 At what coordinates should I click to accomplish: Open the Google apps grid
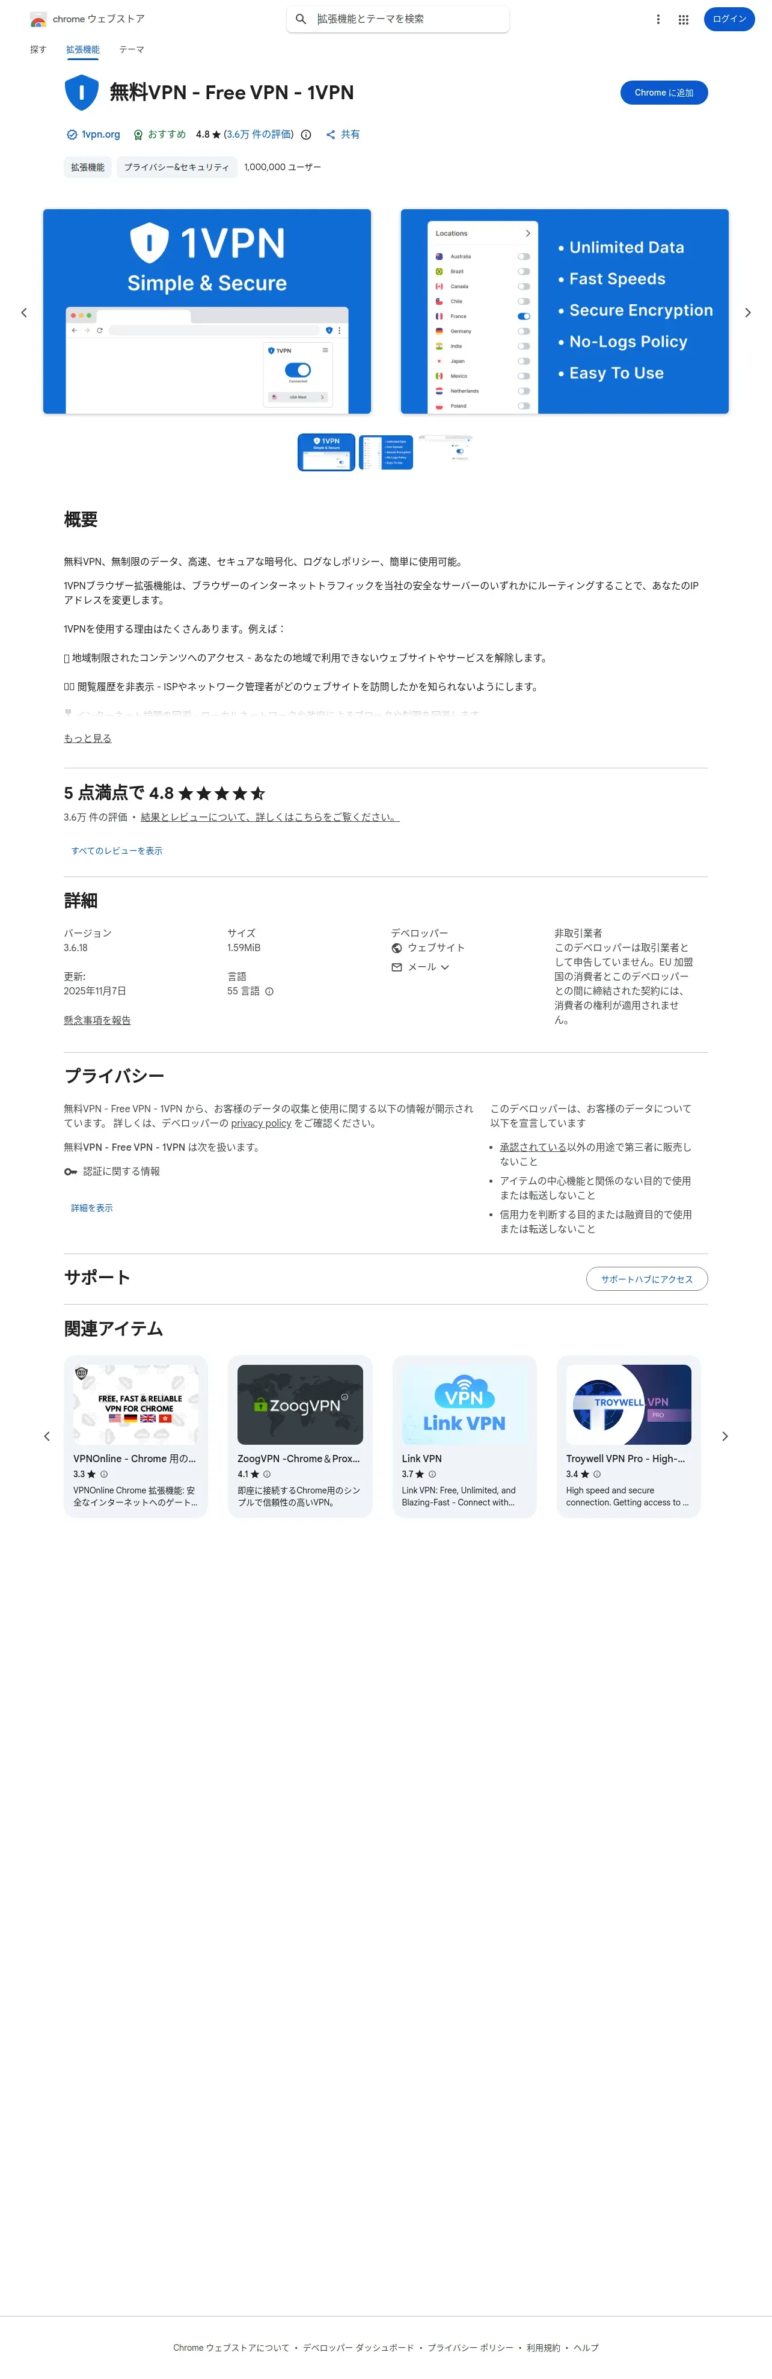point(684,19)
